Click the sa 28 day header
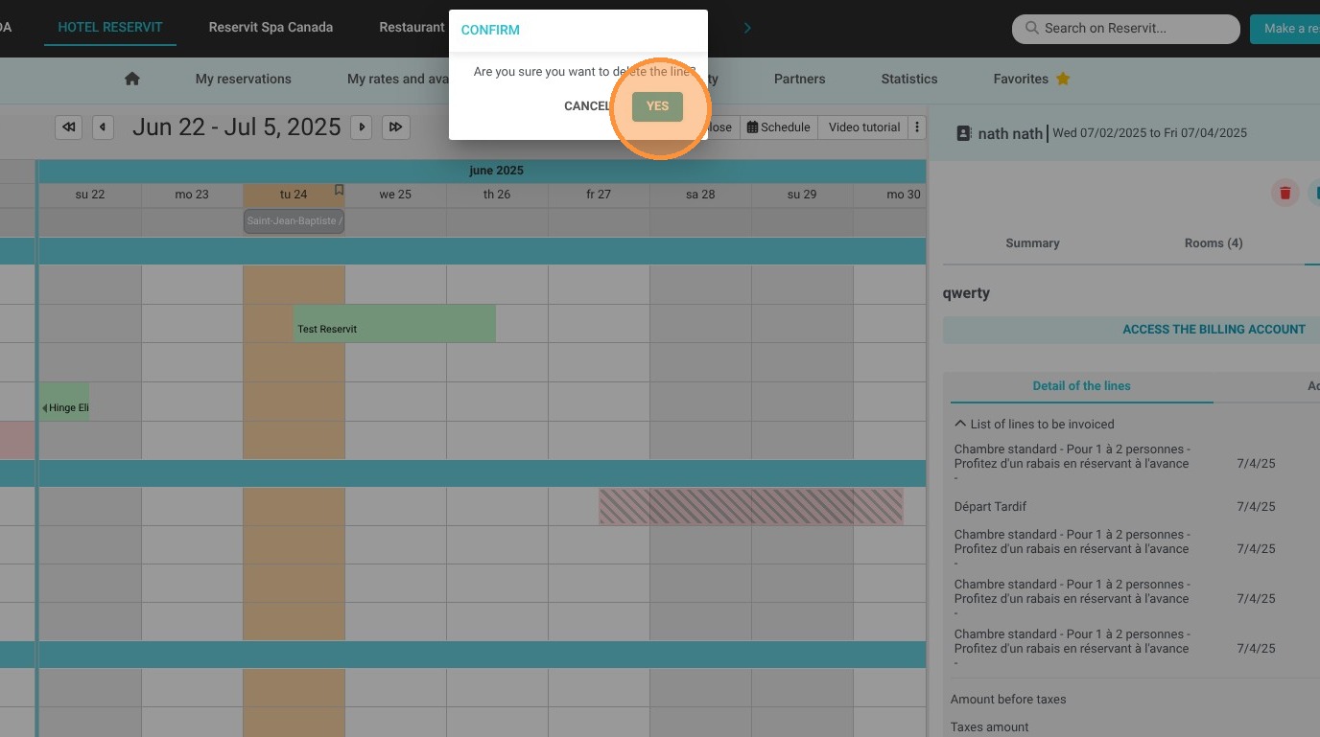Viewport: 1320px width, 737px height. coord(700,195)
